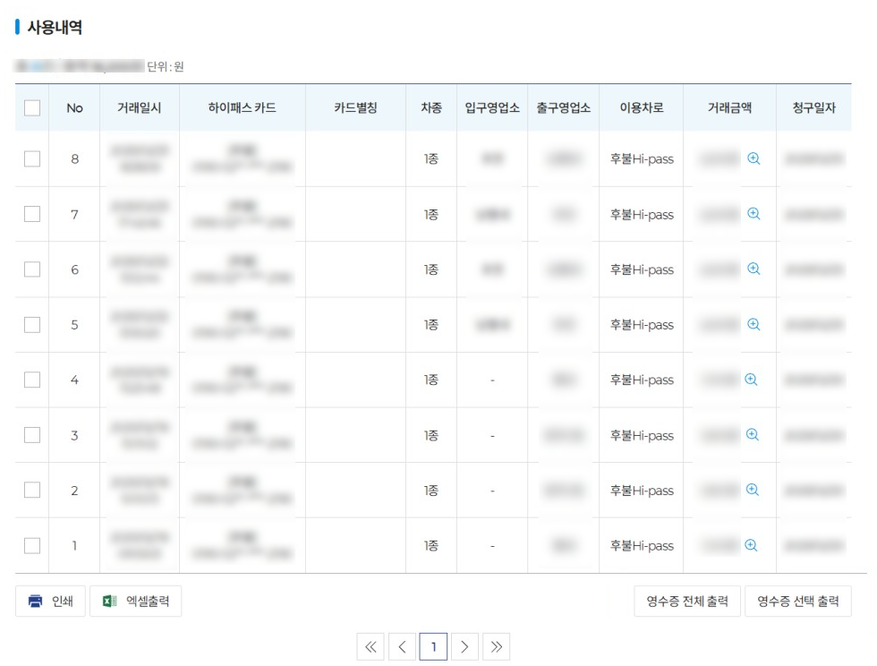Open the magnifier icon for row No 3

pyautogui.click(x=752, y=434)
